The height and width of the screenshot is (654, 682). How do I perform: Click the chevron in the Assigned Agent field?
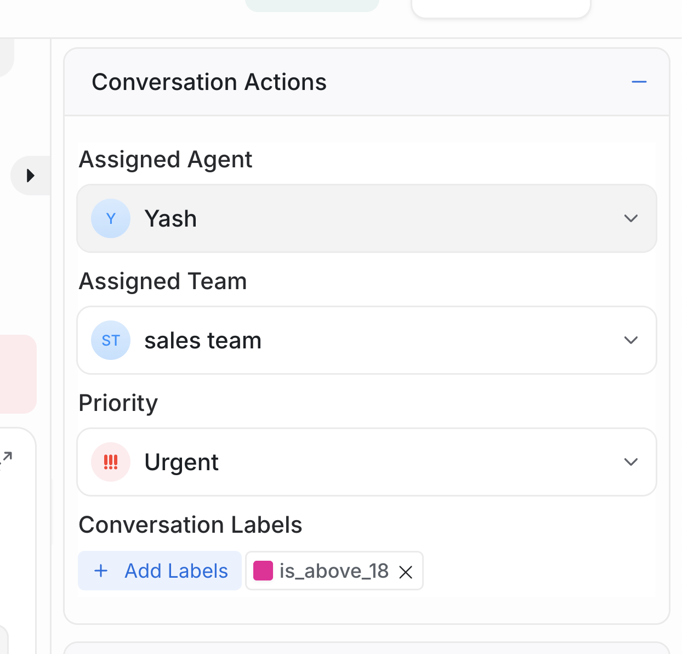631,218
